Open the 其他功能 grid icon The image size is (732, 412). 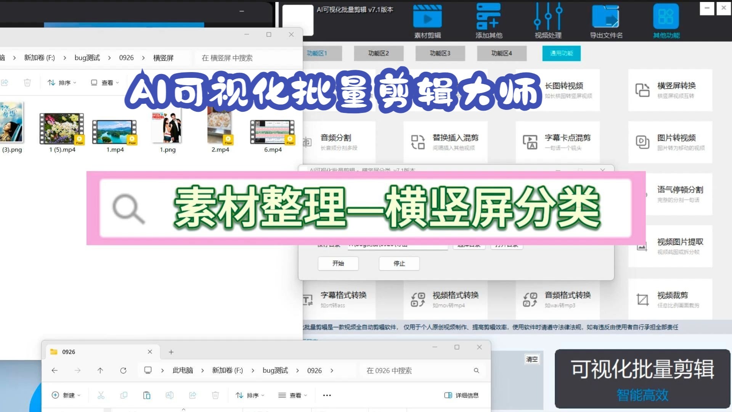pyautogui.click(x=666, y=16)
